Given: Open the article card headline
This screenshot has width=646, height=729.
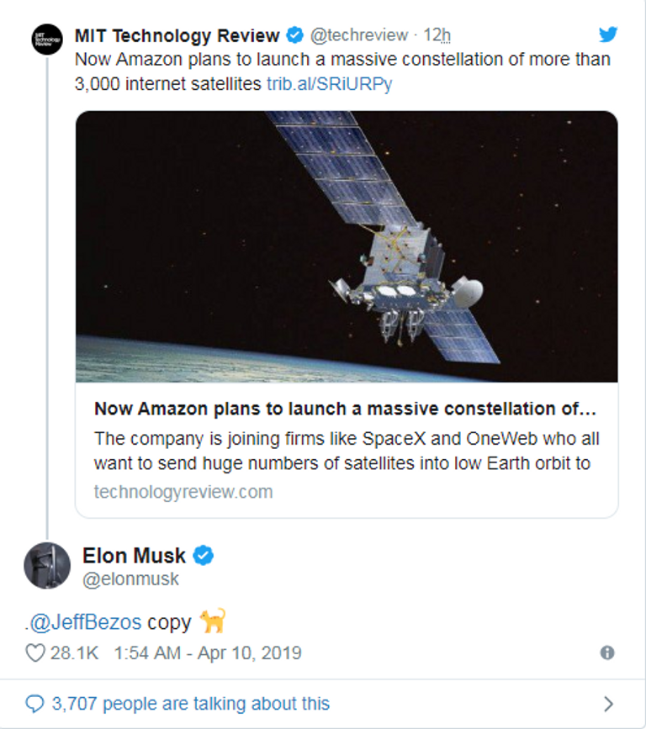Looking at the screenshot, I should (x=345, y=409).
